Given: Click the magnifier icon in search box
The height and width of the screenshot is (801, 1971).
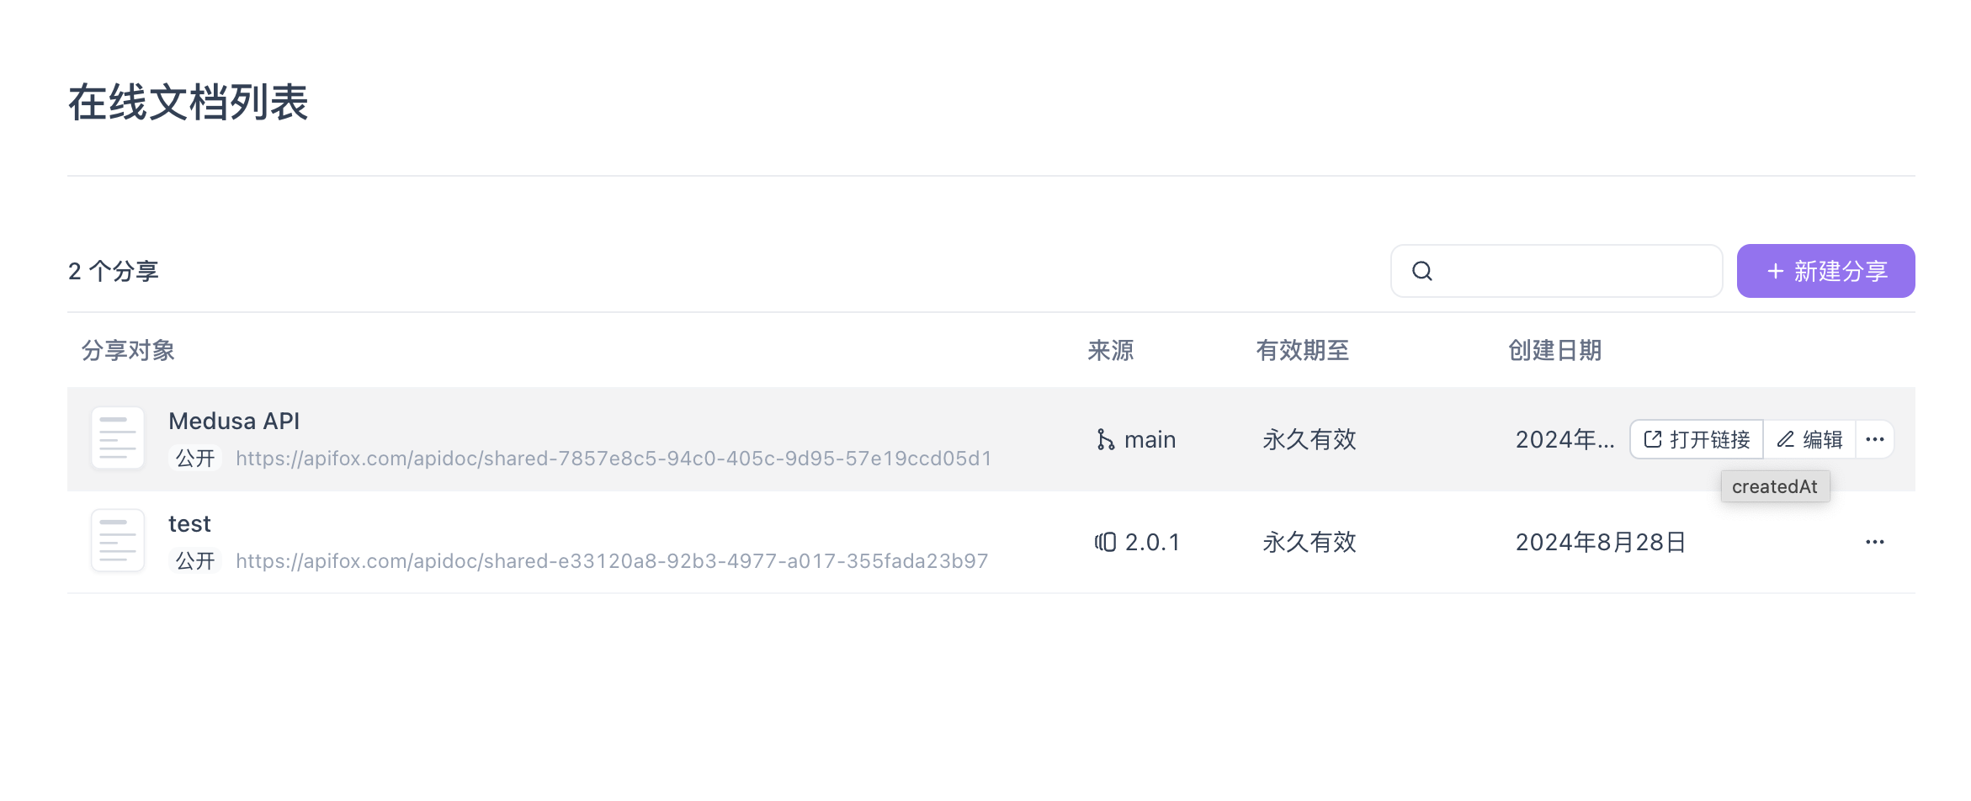Looking at the screenshot, I should (x=1422, y=271).
